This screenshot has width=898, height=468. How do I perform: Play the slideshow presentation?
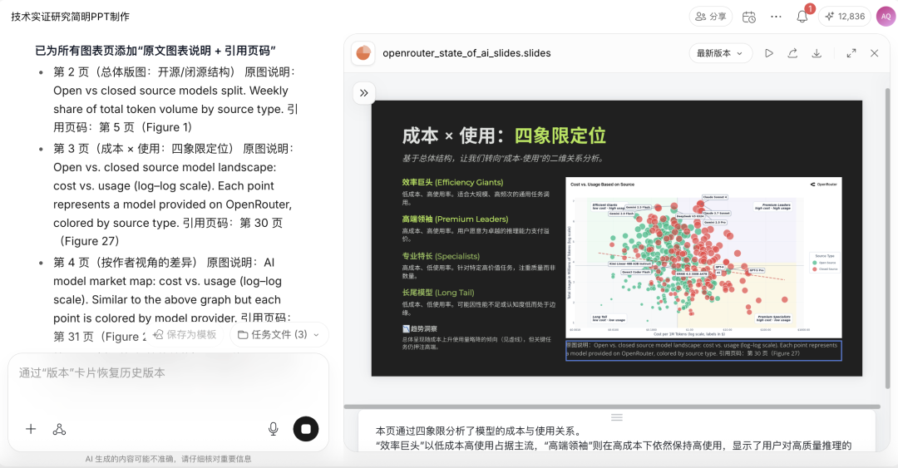(x=768, y=53)
